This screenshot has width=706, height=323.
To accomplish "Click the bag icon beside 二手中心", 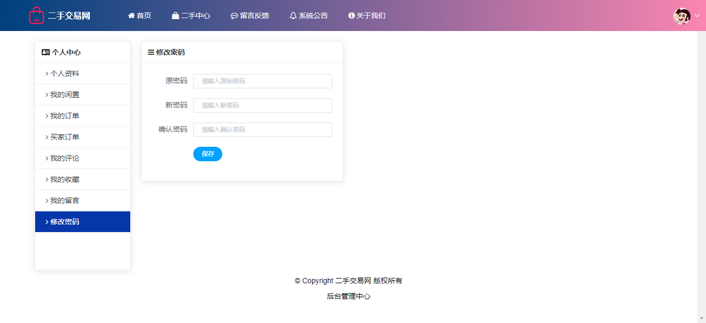I will pyautogui.click(x=175, y=16).
